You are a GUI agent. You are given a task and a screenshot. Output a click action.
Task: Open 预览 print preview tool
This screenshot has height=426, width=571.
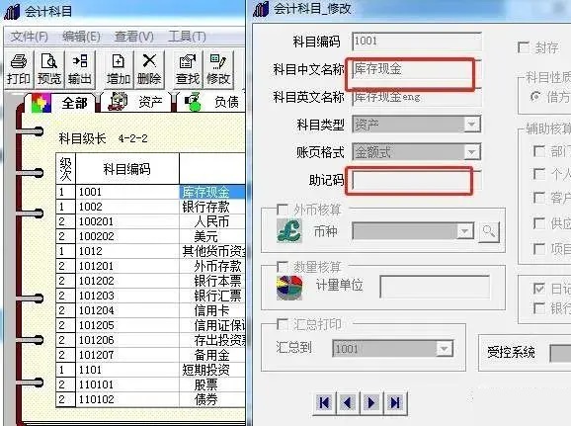point(49,69)
